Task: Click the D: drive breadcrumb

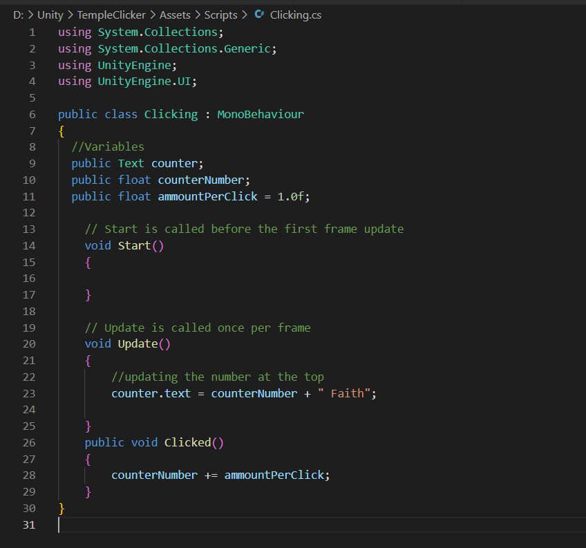Action: [19, 15]
